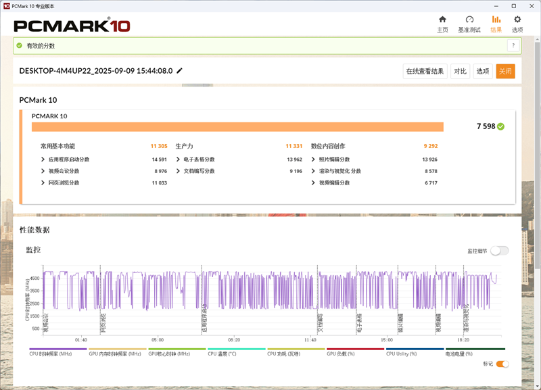Screen dimensions: 541x390
Task: Click the result name DESKTOP-4M4UP22_2025-09-09
Action: pyautogui.click(x=96, y=71)
